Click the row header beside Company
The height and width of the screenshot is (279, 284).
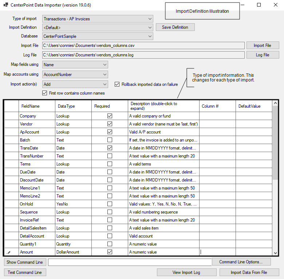point(12,116)
